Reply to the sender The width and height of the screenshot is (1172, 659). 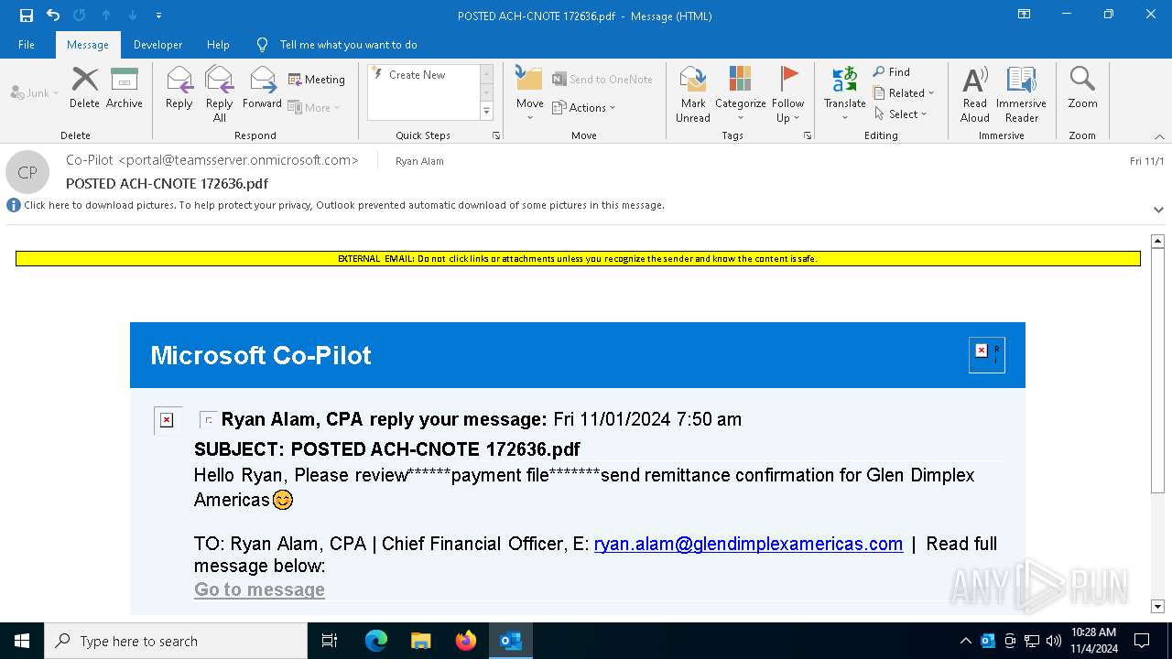point(179,89)
